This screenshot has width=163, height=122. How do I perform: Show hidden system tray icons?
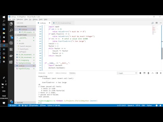click(x=6, y=81)
